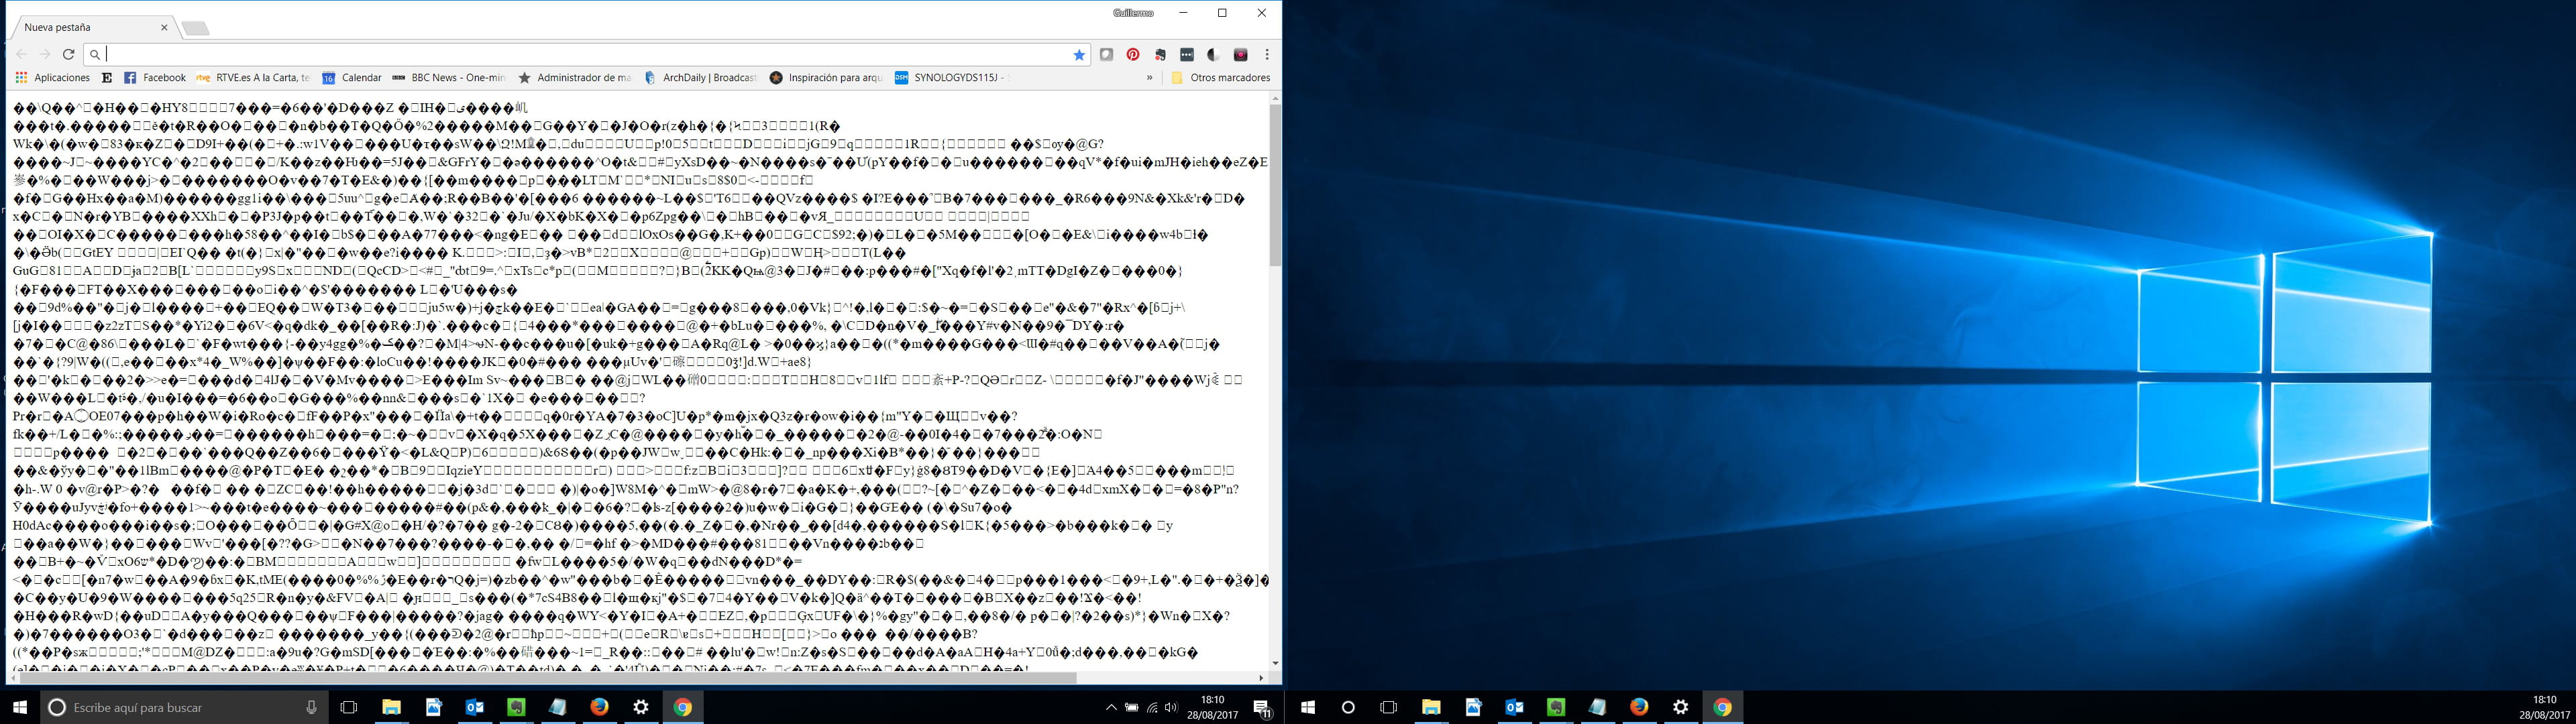Click the Chrome forward arrow
The width and height of the screenshot is (2576, 724).
point(45,55)
